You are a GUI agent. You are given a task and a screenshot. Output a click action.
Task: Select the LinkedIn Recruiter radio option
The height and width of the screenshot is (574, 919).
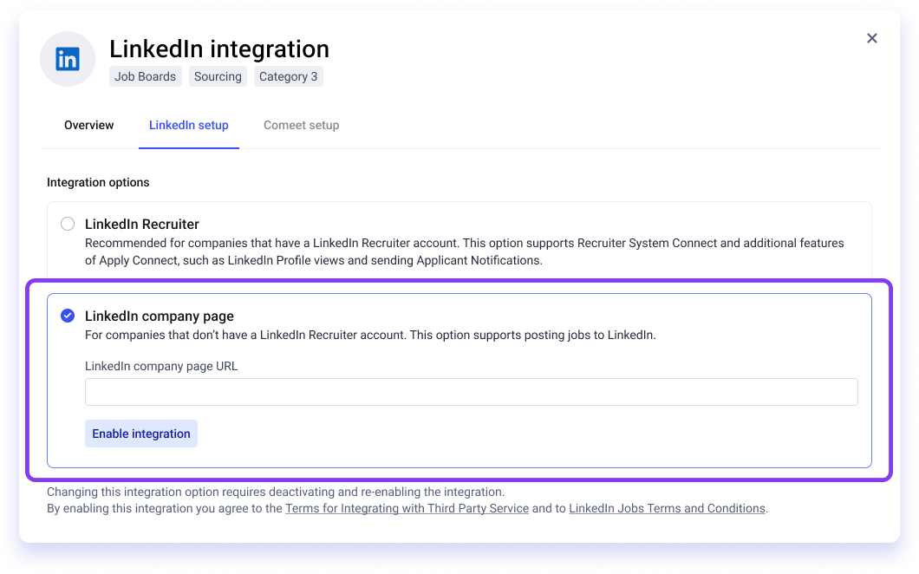pyautogui.click(x=68, y=224)
